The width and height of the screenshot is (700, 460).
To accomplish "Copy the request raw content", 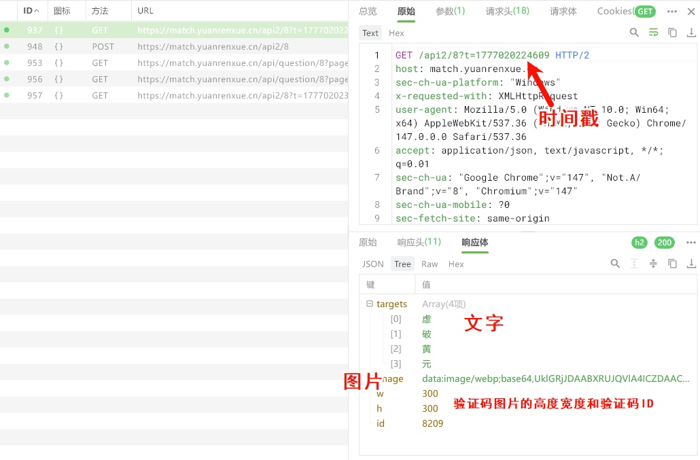I will [x=672, y=33].
